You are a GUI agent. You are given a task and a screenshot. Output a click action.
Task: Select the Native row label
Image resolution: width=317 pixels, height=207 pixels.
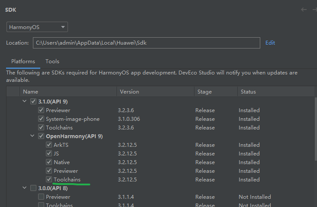click(x=61, y=162)
